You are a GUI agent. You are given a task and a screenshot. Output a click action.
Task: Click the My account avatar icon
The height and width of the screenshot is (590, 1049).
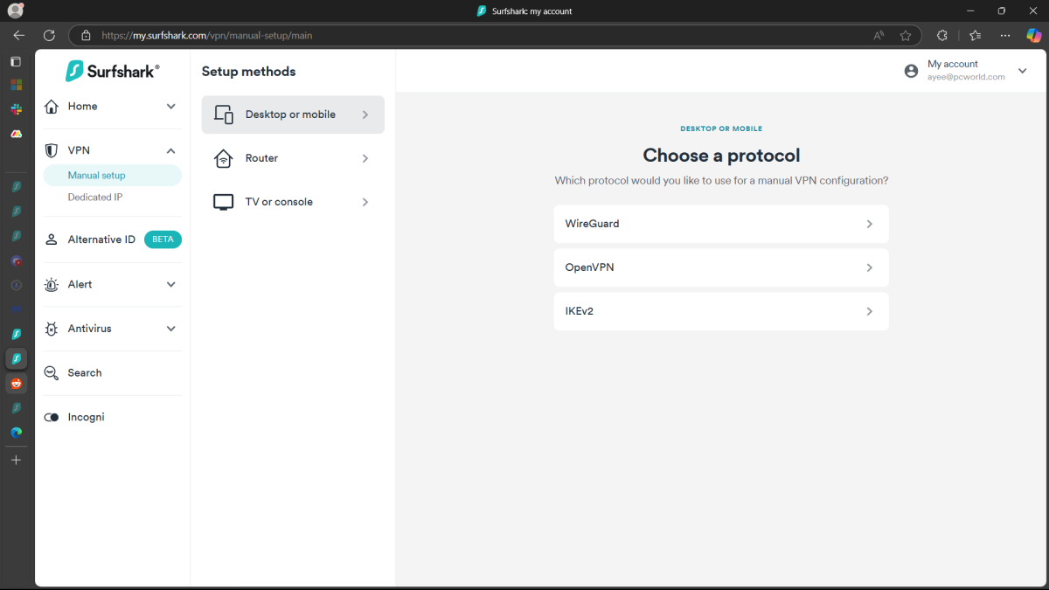(x=912, y=71)
